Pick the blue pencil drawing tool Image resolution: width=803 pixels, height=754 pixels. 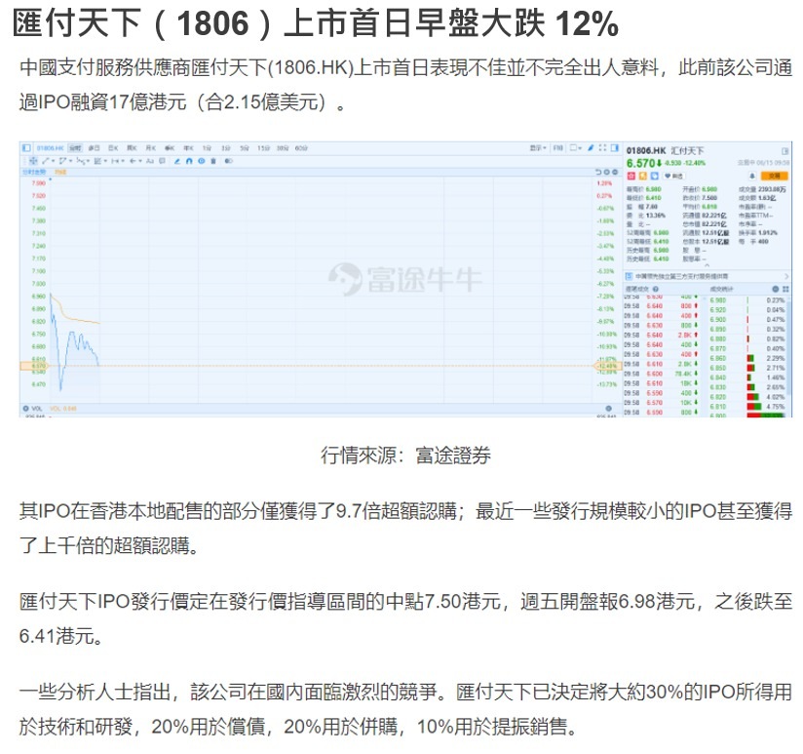[x=177, y=161]
